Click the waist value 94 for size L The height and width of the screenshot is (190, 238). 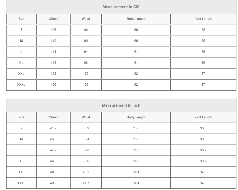click(86, 52)
